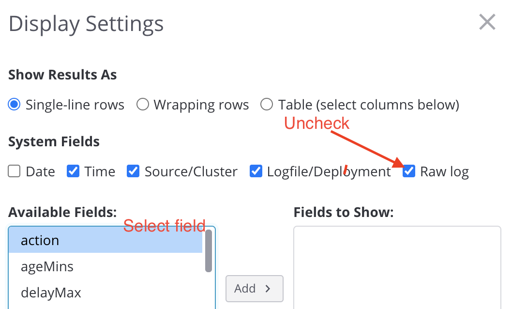
Task: Click the Add button
Action: tap(255, 289)
